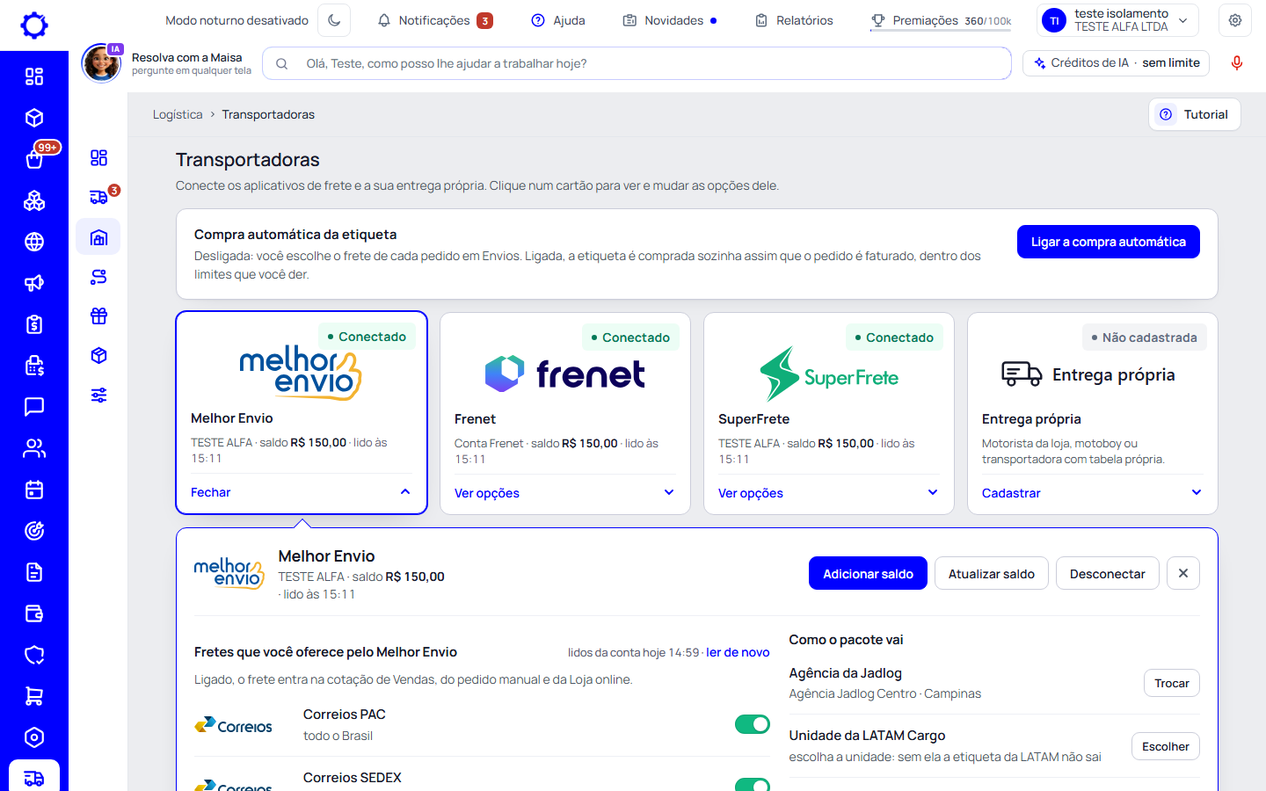
Task: Click the Maisa search input field
Action: tap(637, 63)
